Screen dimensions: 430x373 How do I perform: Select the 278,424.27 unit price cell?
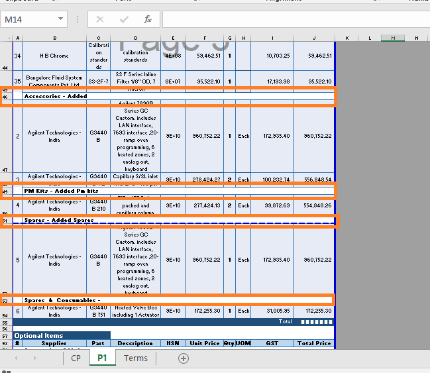pos(205,180)
